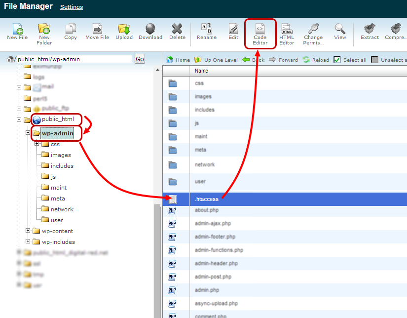The image size is (407, 318).
Task: Select the js folder in tree
Action: click(x=53, y=177)
